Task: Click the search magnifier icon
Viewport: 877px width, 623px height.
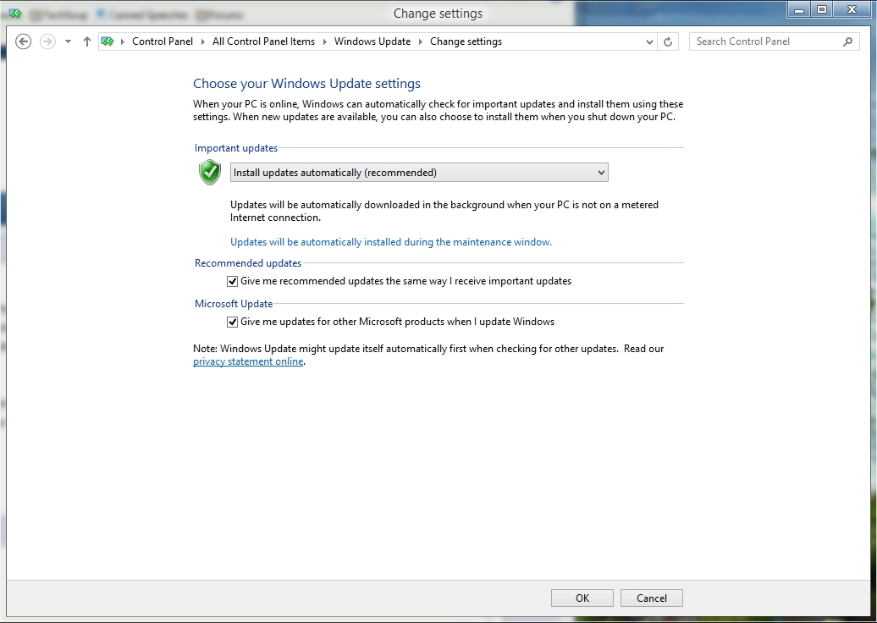Action: tap(848, 41)
